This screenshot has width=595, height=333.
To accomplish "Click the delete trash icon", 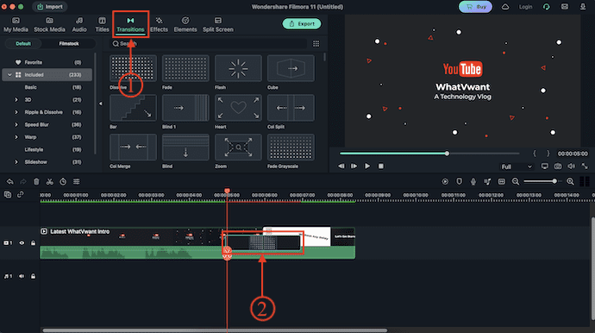I will point(36,182).
